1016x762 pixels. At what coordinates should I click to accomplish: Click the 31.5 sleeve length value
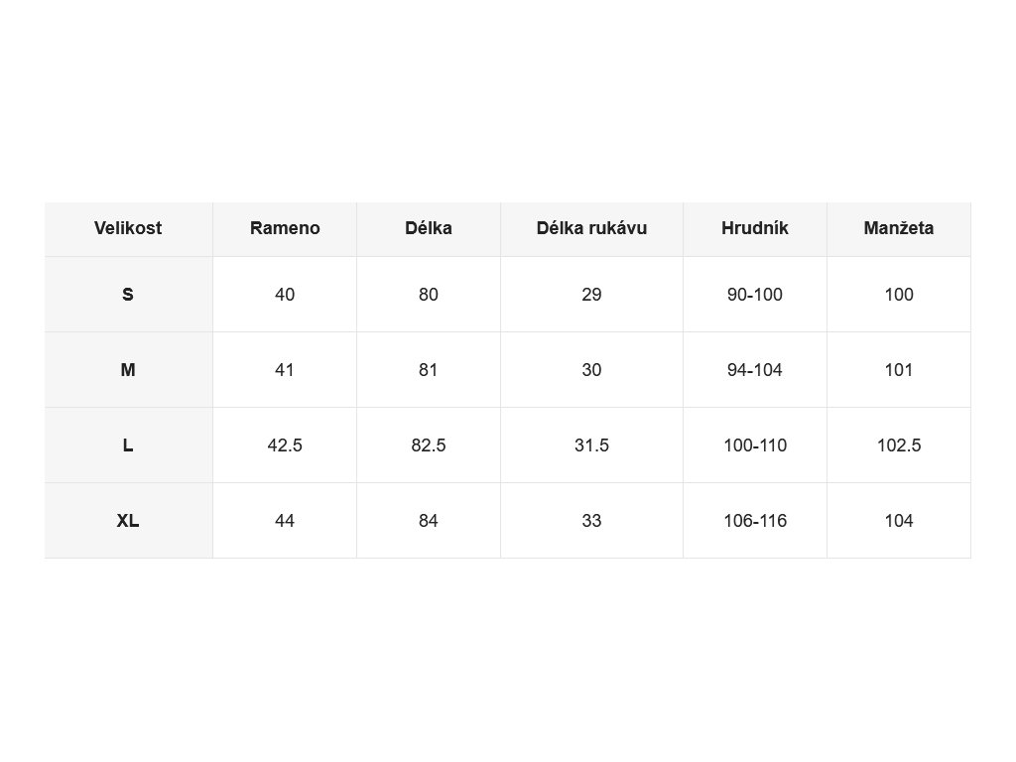[591, 445]
